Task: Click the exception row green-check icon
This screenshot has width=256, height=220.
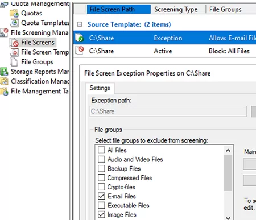Action: coord(79,38)
